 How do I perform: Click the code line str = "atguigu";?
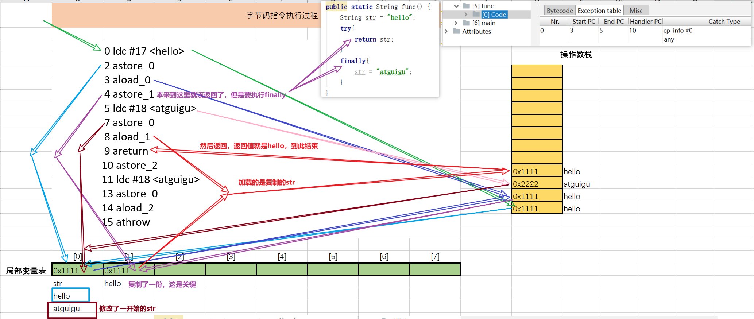coord(383,72)
